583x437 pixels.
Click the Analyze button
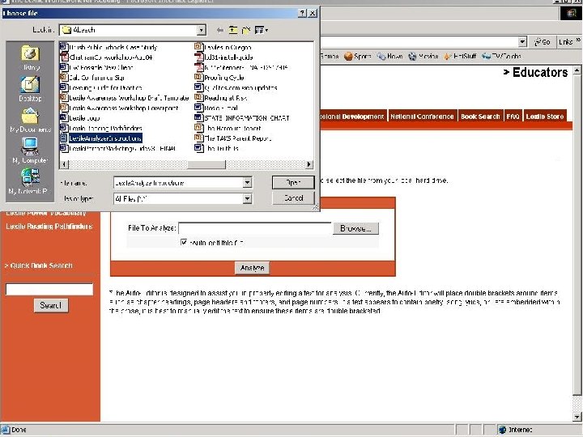(x=252, y=268)
